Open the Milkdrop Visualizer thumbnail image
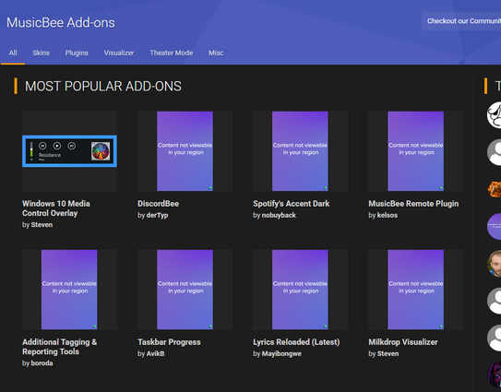 tap(416, 290)
